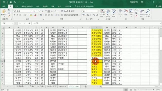Click the Insert Function fx icon

(x=29, y=23)
